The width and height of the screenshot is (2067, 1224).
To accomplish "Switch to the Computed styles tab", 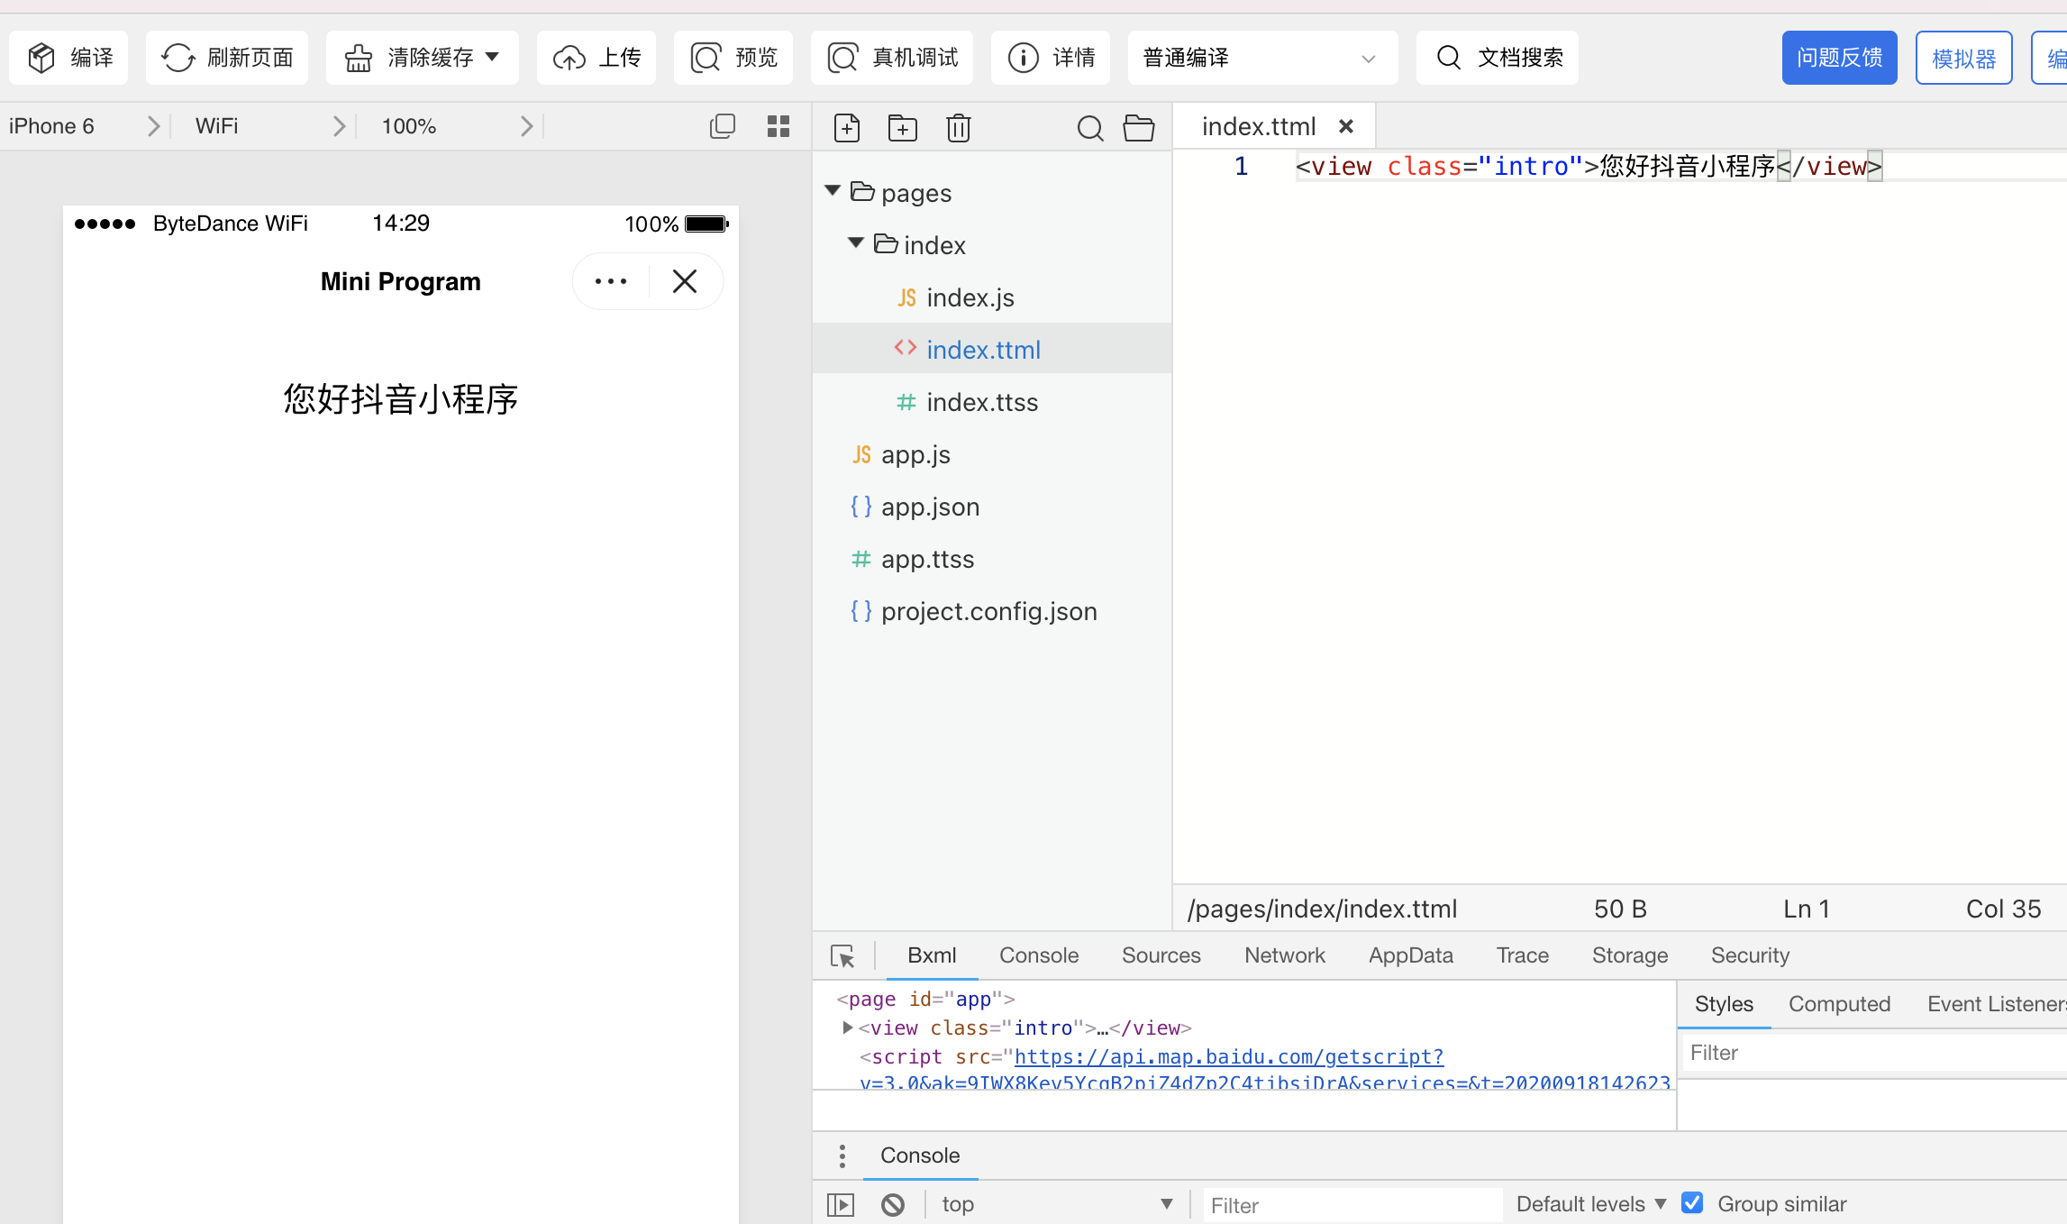I will 1839,1004.
